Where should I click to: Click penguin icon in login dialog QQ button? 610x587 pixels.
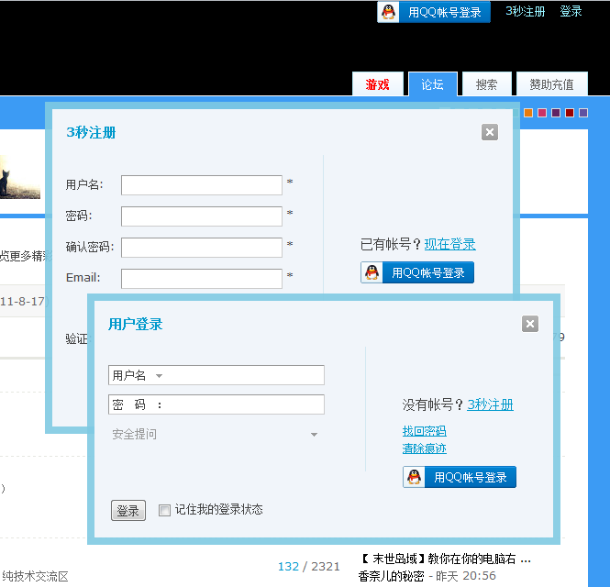(414, 477)
